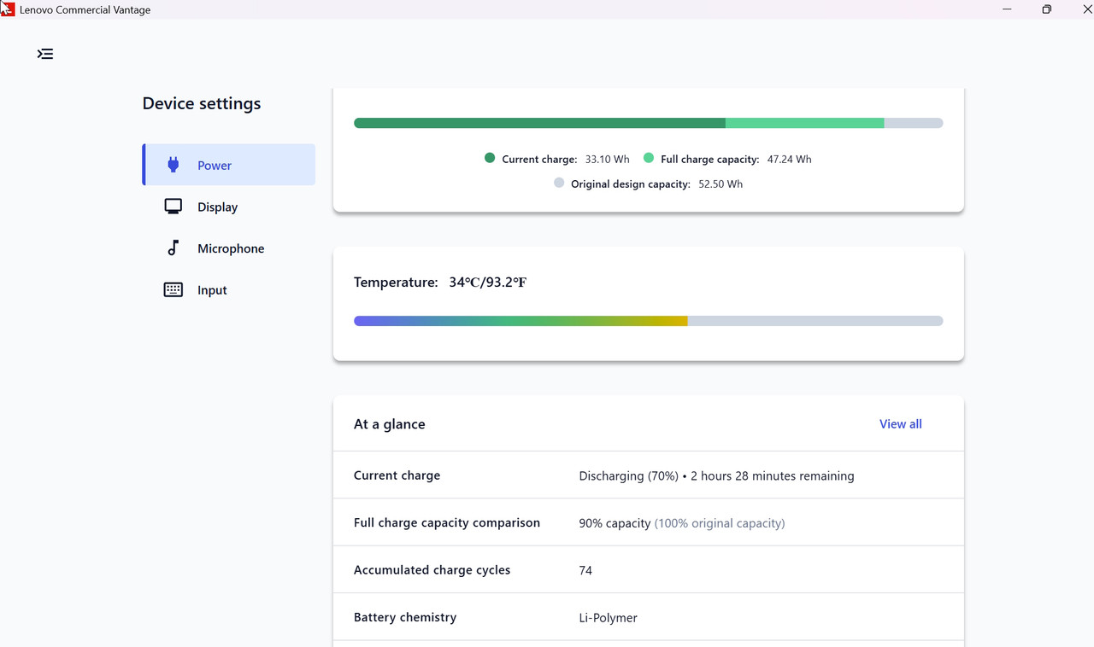
Task: Select the Battery chemistry label
Action: pyautogui.click(x=405, y=617)
